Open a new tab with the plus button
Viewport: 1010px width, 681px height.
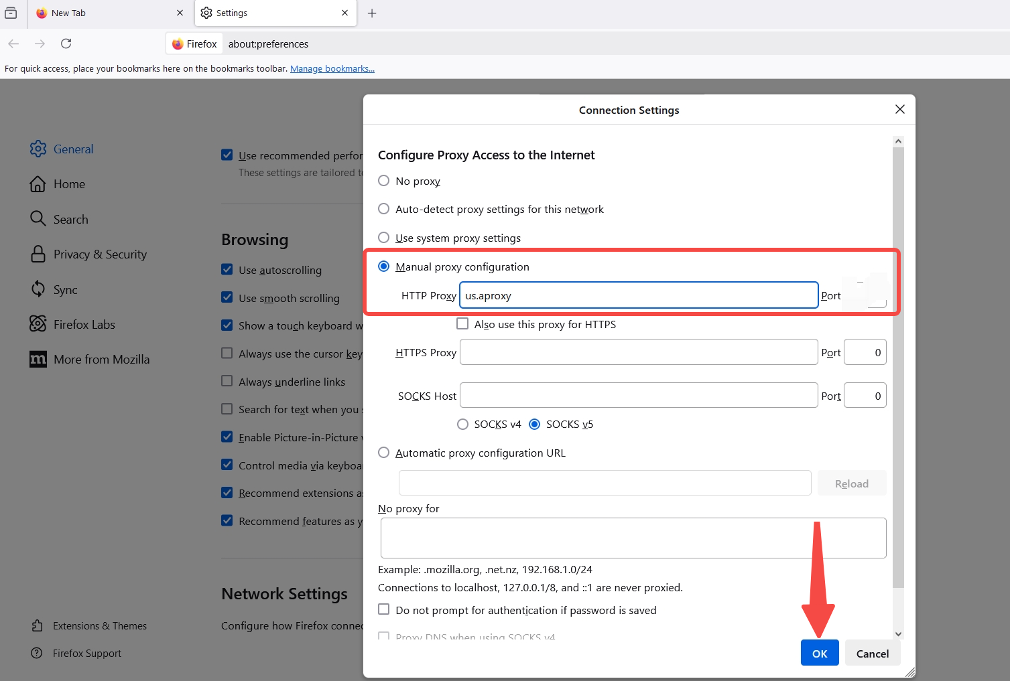pyautogui.click(x=372, y=13)
